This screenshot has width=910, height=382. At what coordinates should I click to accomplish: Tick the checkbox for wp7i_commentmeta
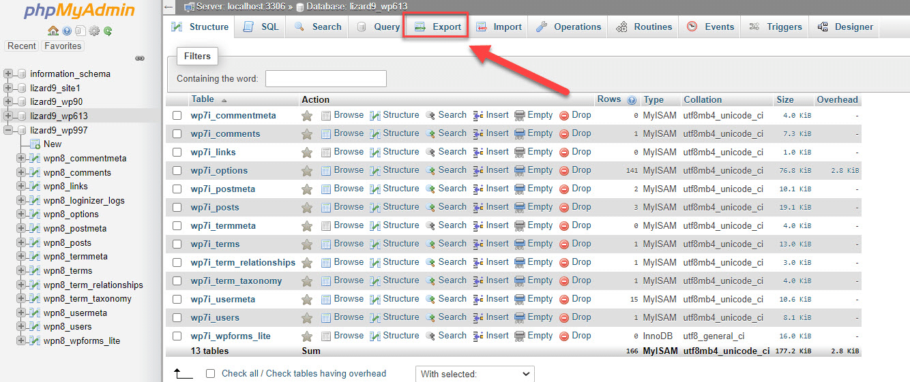click(x=177, y=116)
